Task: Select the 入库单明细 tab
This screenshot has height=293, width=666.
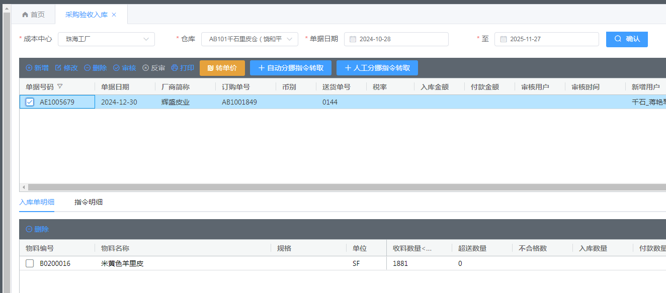Action: click(37, 202)
